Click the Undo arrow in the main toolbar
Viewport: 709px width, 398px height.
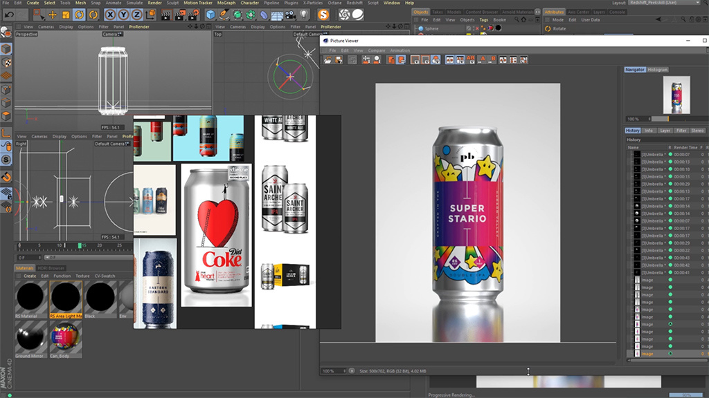click(9, 15)
